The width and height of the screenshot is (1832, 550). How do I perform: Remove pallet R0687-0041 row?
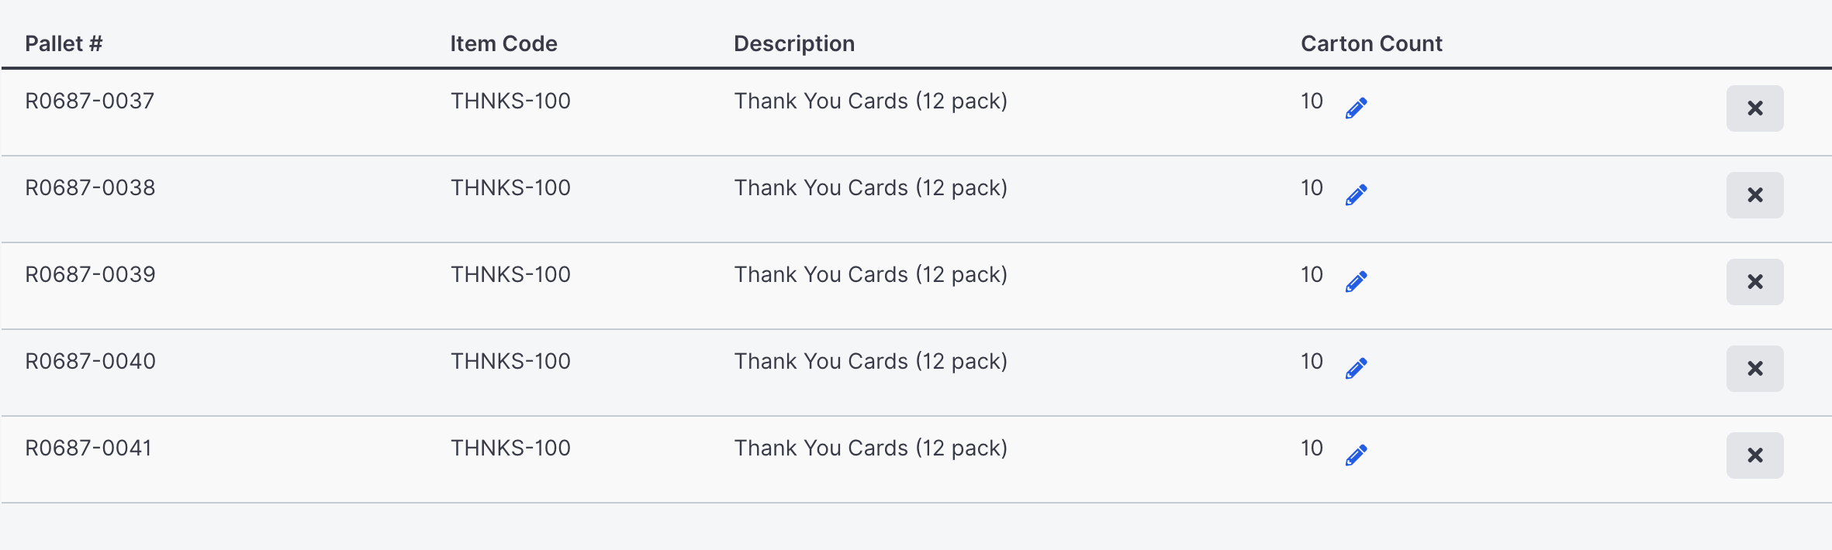pyautogui.click(x=1754, y=455)
